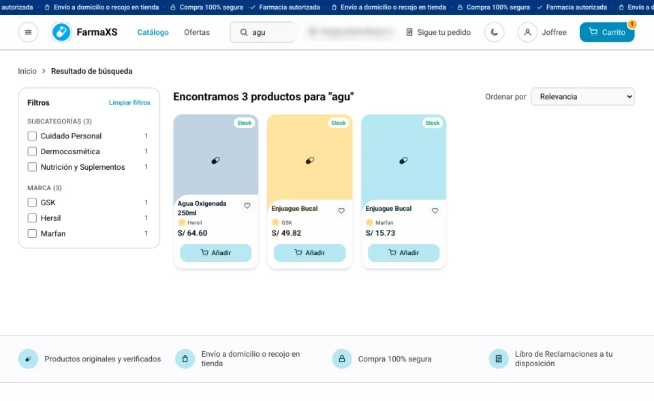Click the Resultado de búsqueda breadcrumb
654x401 pixels.
(x=92, y=71)
